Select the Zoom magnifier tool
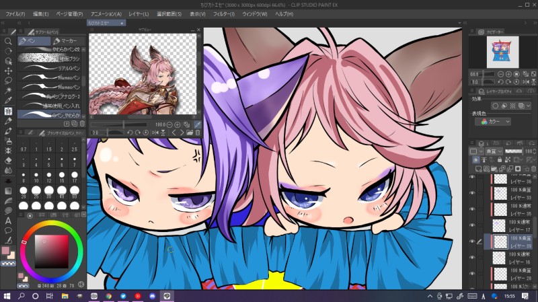 tap(8, 41)
